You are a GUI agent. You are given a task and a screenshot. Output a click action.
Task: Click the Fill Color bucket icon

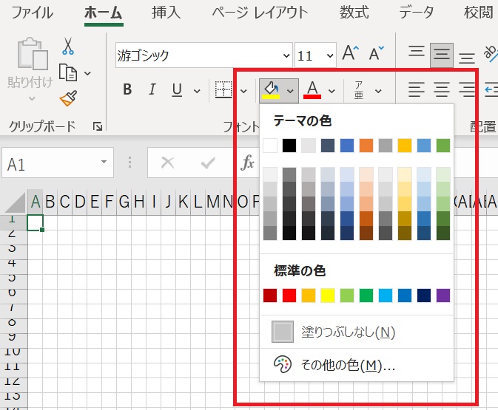point(271,90)
